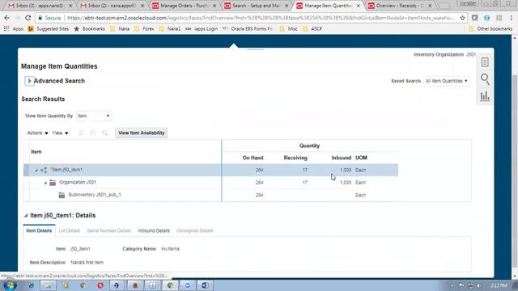Image resolution: width=518 pixels, height=291 pixels.
Task: Open the Oracle EBS Forms bookmark
Action: (x=248, y=29)
